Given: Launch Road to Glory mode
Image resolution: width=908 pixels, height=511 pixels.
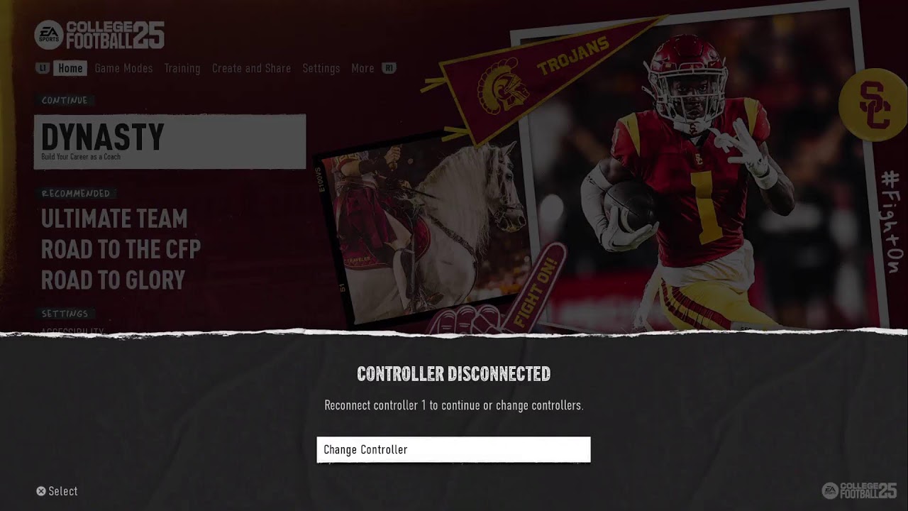Looking at the screenshot, I should [x=113, y=280].
